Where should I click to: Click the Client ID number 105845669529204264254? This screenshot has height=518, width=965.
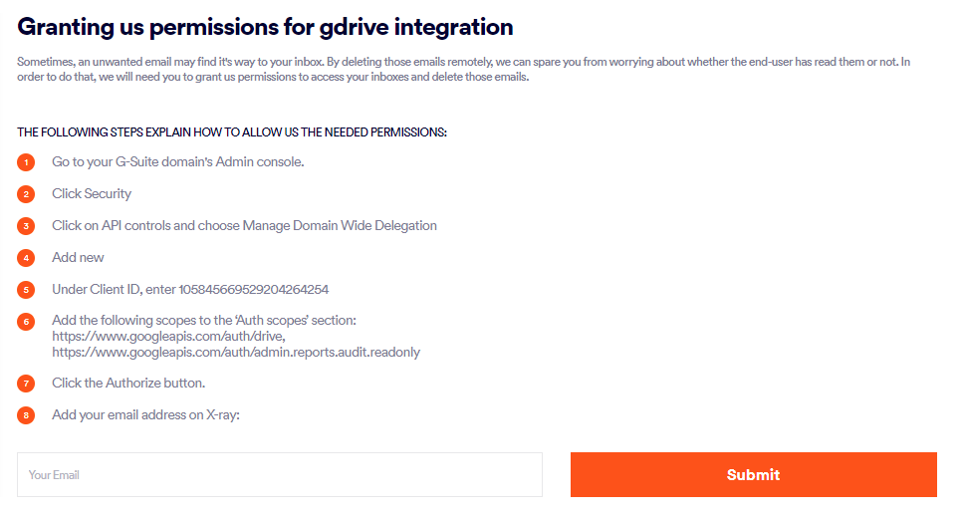pos(253,290)
